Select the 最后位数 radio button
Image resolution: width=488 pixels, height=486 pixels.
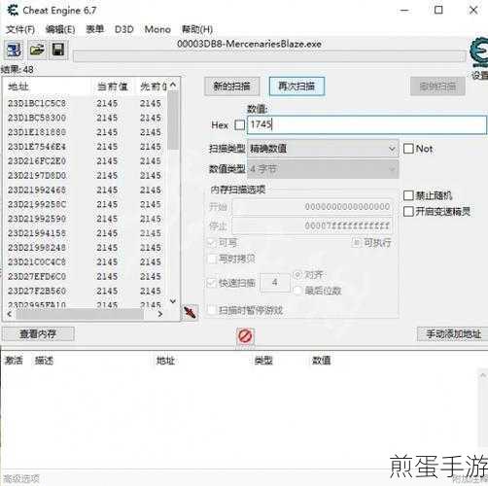297,291
